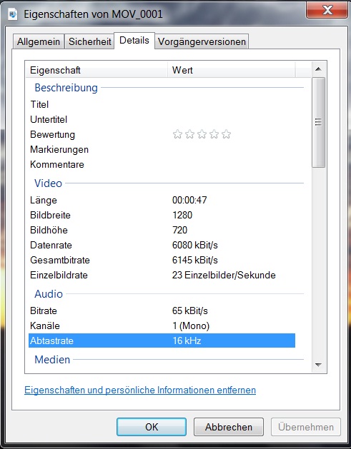Switch to the Allgemein tab
Screen dimensions: 351x449
39,41
